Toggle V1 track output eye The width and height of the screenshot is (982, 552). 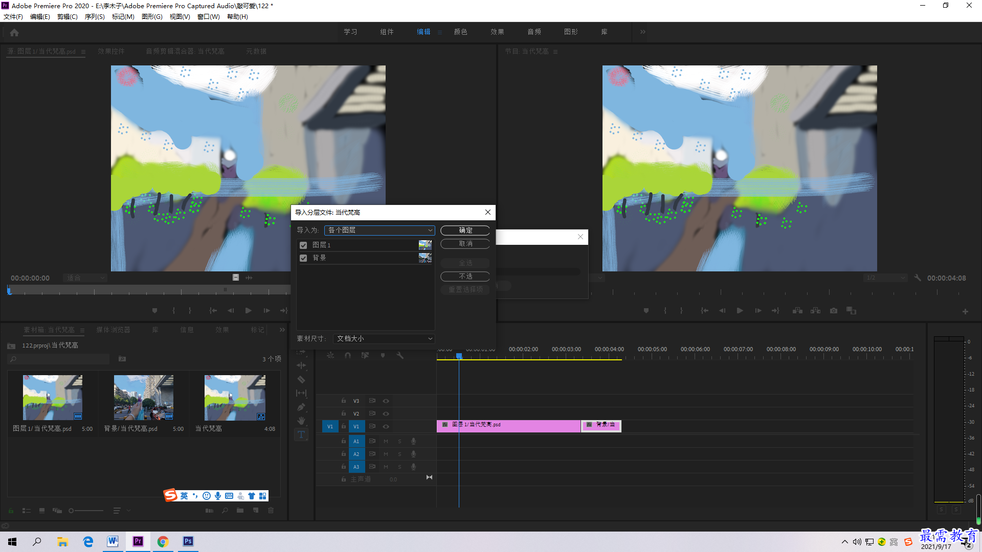(386, 427)
